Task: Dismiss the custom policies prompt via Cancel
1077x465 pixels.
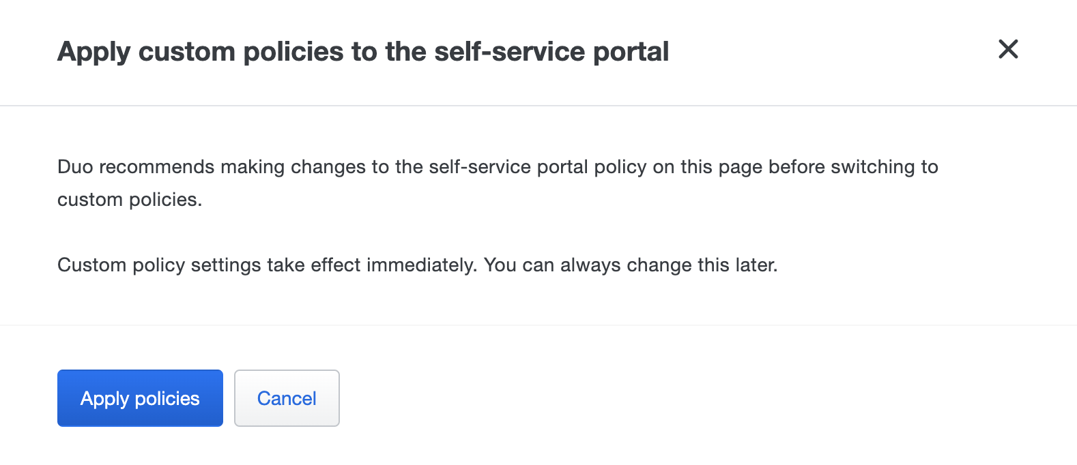Action: (287, 398)
